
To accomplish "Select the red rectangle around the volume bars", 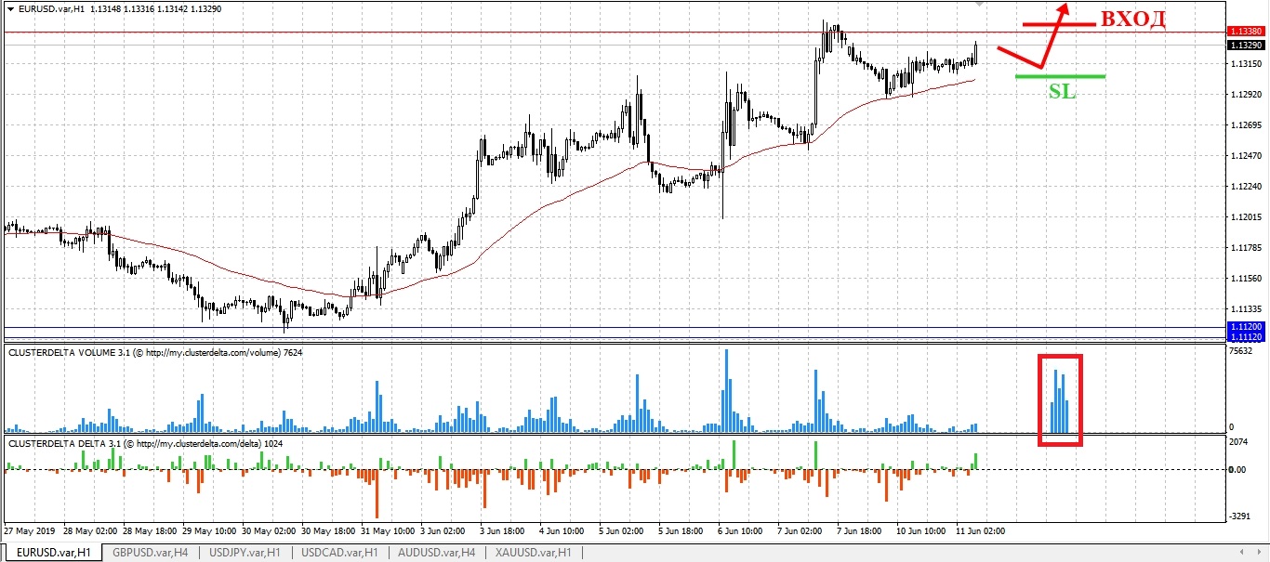I will point(1061,356).
